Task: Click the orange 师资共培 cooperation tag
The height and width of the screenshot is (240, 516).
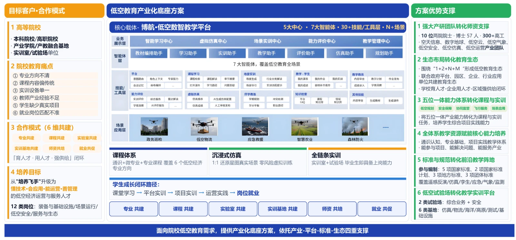Action: click(x=57, y=149)
